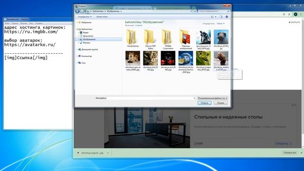304x171 pixels.
Task: Open the Упорядочить dropdown menu
Action: [85, 17]
